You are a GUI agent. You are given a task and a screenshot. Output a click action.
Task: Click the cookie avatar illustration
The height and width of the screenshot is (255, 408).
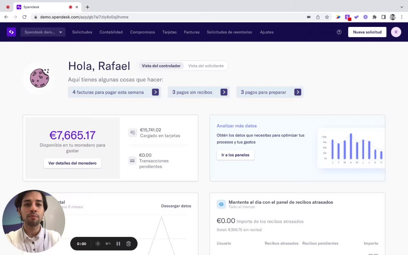(40, 78)
